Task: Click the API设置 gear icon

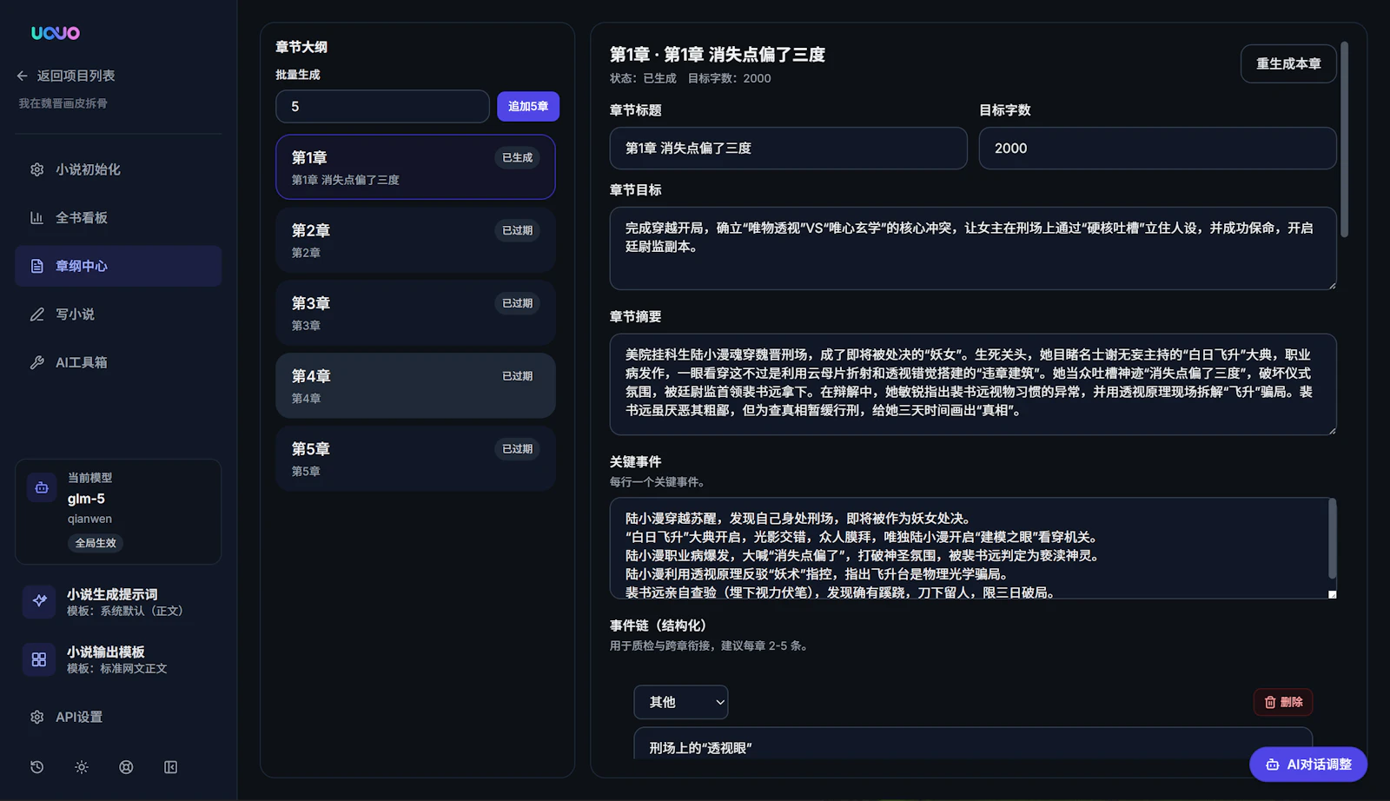Action: click(36, 717)
